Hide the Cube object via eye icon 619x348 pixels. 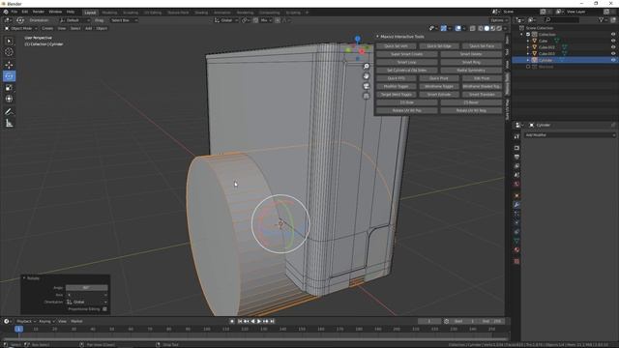click(613, 41)
